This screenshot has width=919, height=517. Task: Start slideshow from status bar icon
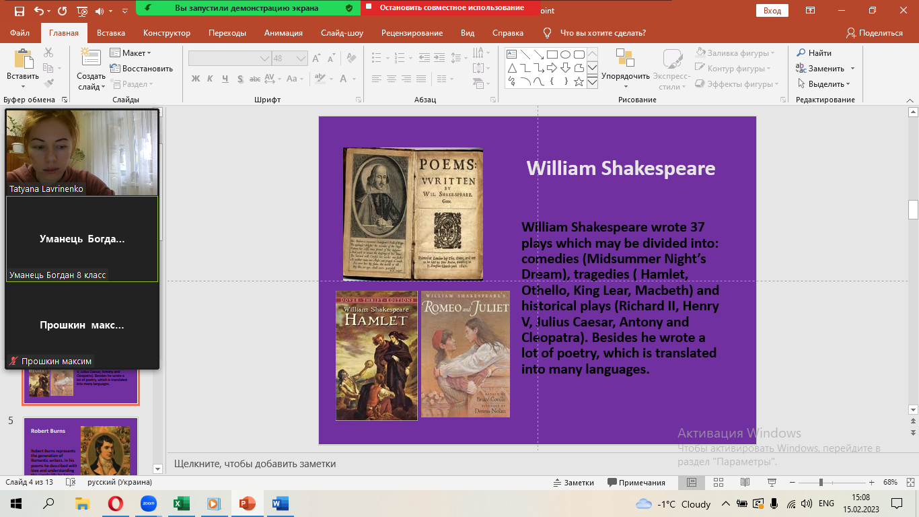[x=772, y=483]
